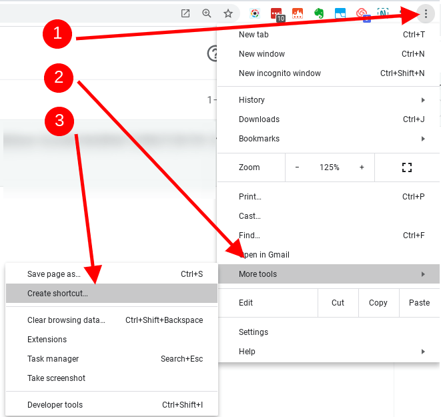
Task: Expand the More tools submenu arrow
Action: tap(423, 274)
